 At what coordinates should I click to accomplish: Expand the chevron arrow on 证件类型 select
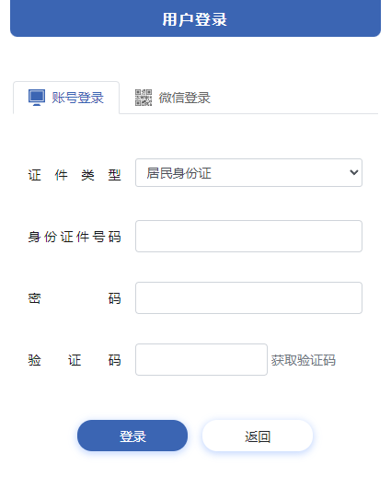(x=354, y=172)
